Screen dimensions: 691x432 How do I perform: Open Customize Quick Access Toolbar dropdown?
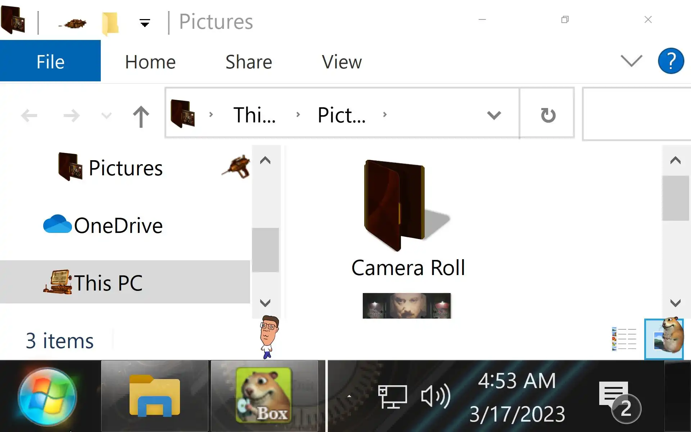[x=145, y=23]
